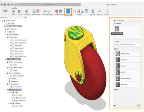
Task: Click the Pre-check icon in Generate group
Action: [75, 11]
